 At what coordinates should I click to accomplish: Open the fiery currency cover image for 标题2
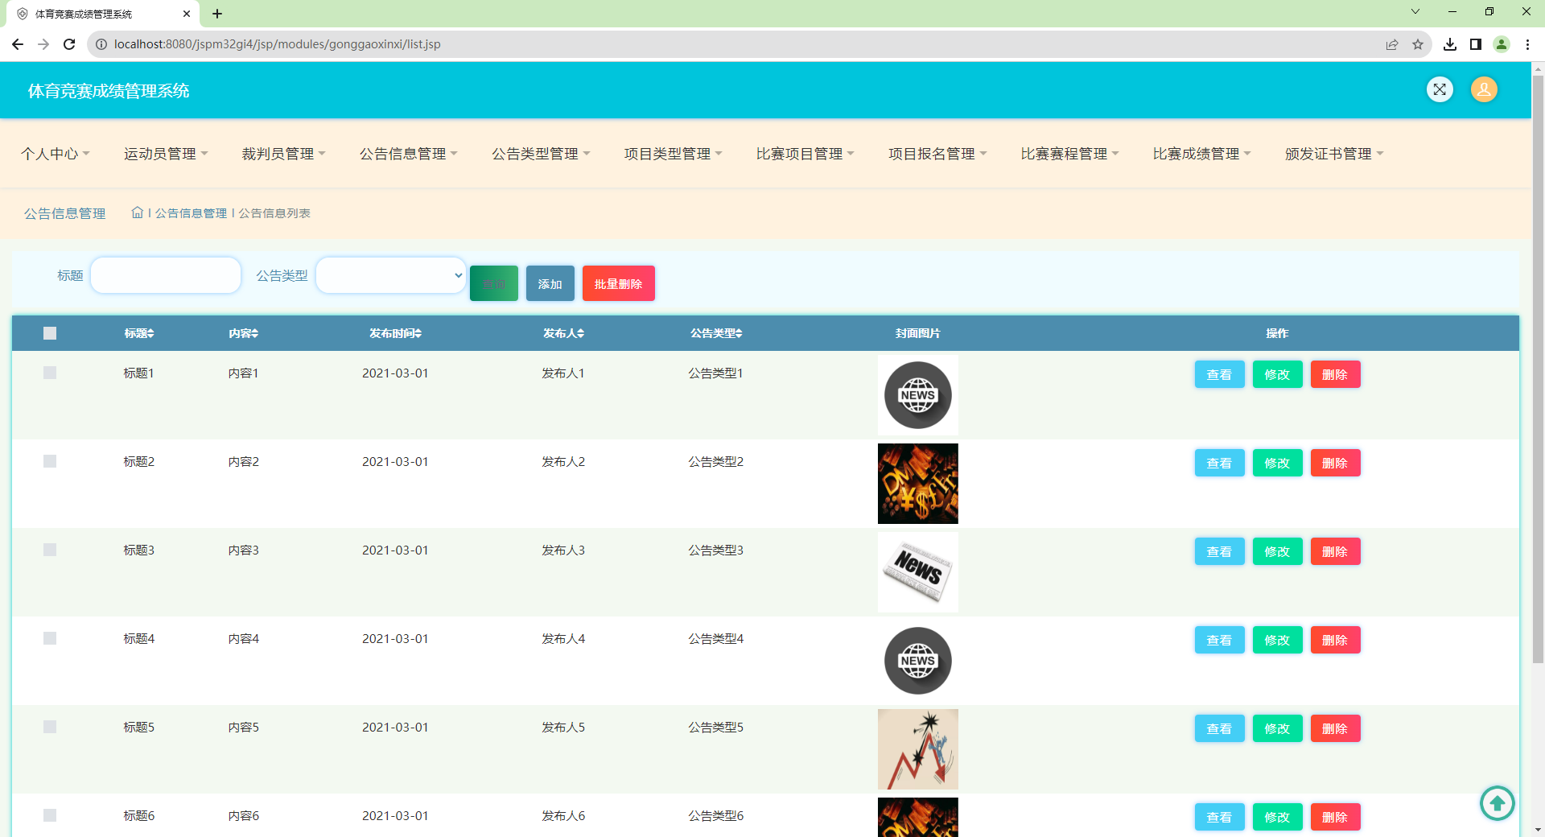918,484
